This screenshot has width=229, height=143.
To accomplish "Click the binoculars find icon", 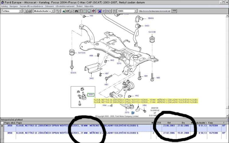I will (76, 11).
